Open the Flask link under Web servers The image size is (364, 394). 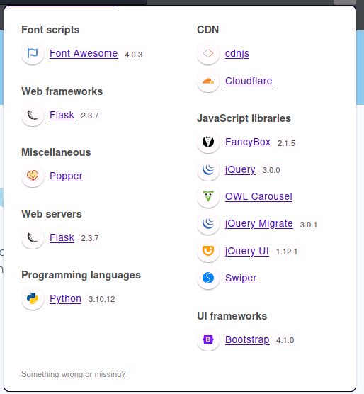(x=62, y=237)
